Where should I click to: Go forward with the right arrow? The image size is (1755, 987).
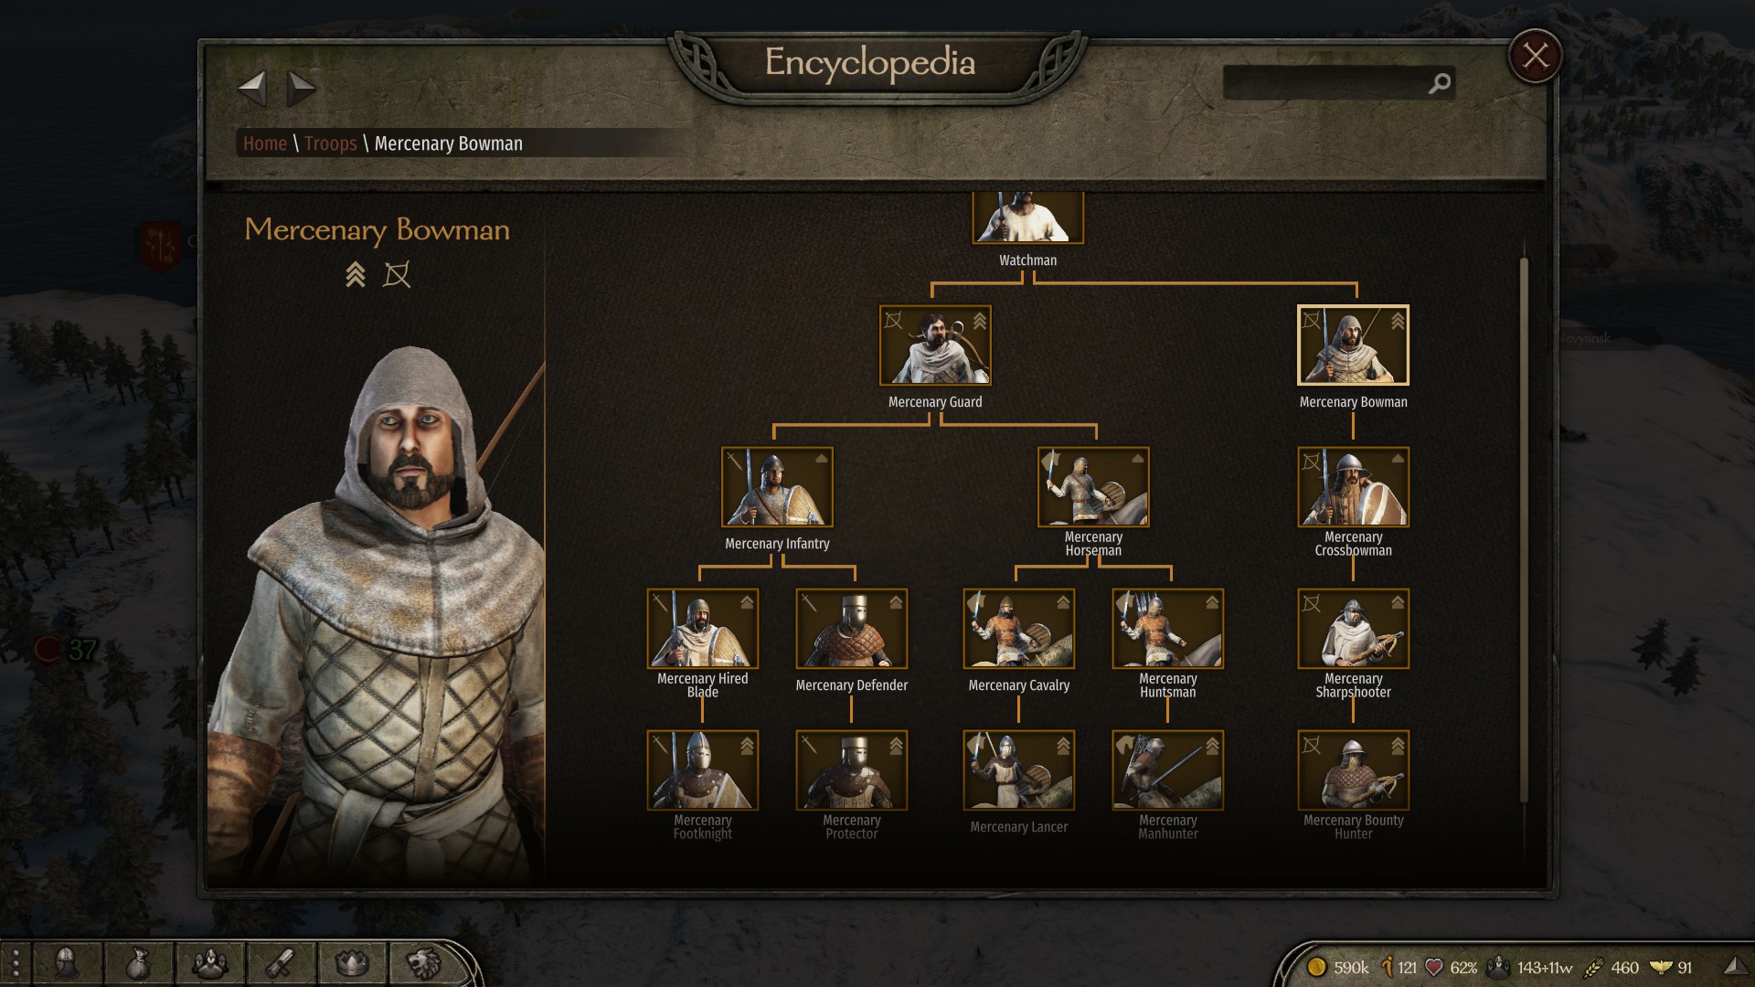[302, 89]
